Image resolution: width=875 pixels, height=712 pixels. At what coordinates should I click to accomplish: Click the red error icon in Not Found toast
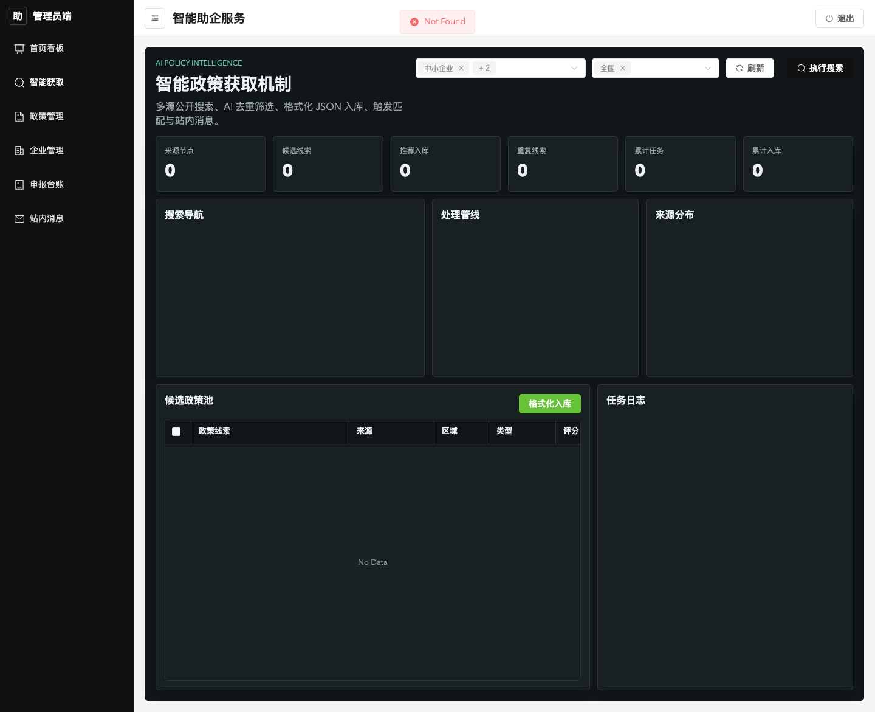pyautogui.click(x=414, y=22)
